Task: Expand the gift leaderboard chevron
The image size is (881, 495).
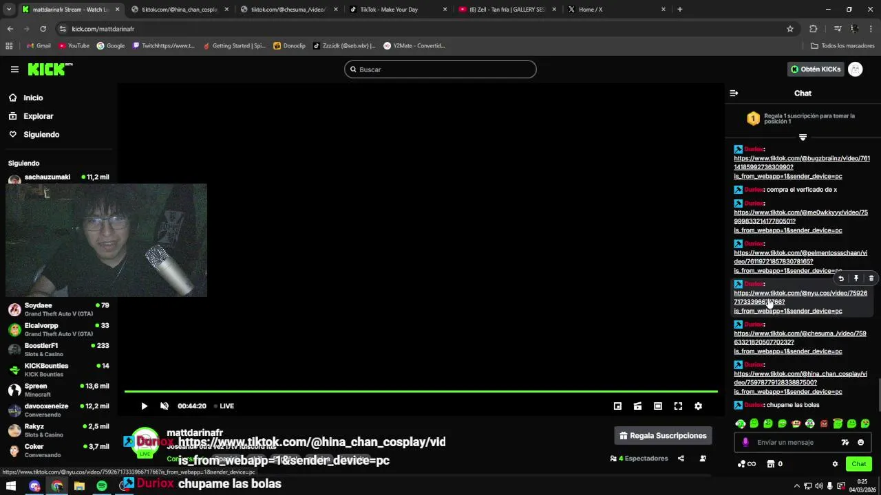Action: pos(803,137)
